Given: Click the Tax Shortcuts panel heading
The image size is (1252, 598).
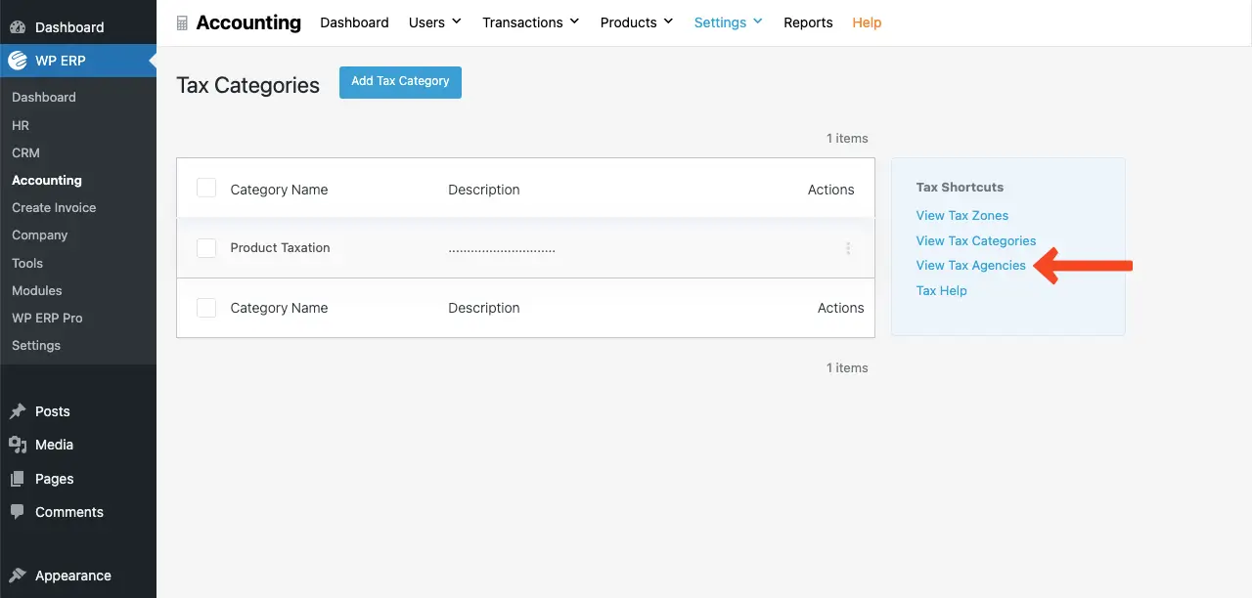Looking at the screenshot, I should click(961, 187).
